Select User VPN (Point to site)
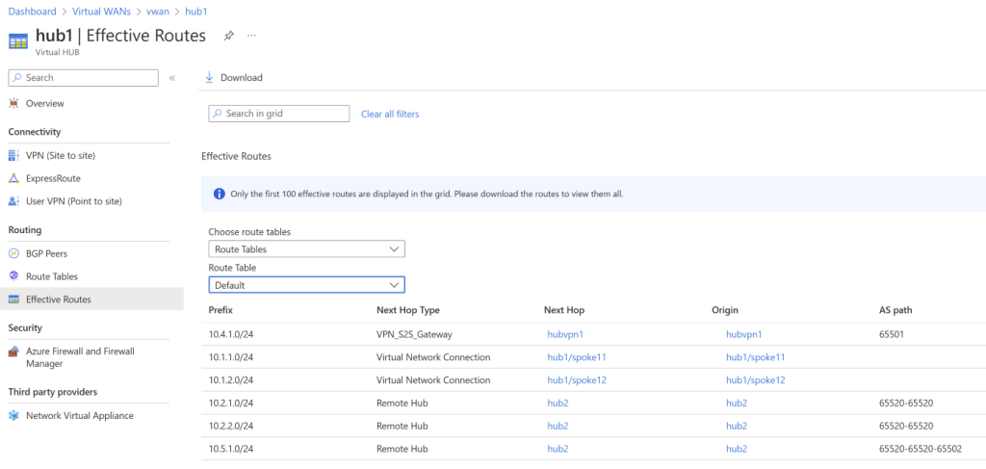986x469 pixels. 73,201
